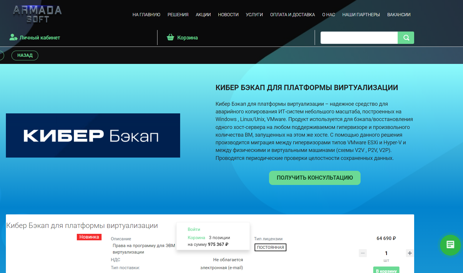This screenshot has height=273, width=463.
Task: Click the magnifier search button
Action: click(x=406, y=38)
